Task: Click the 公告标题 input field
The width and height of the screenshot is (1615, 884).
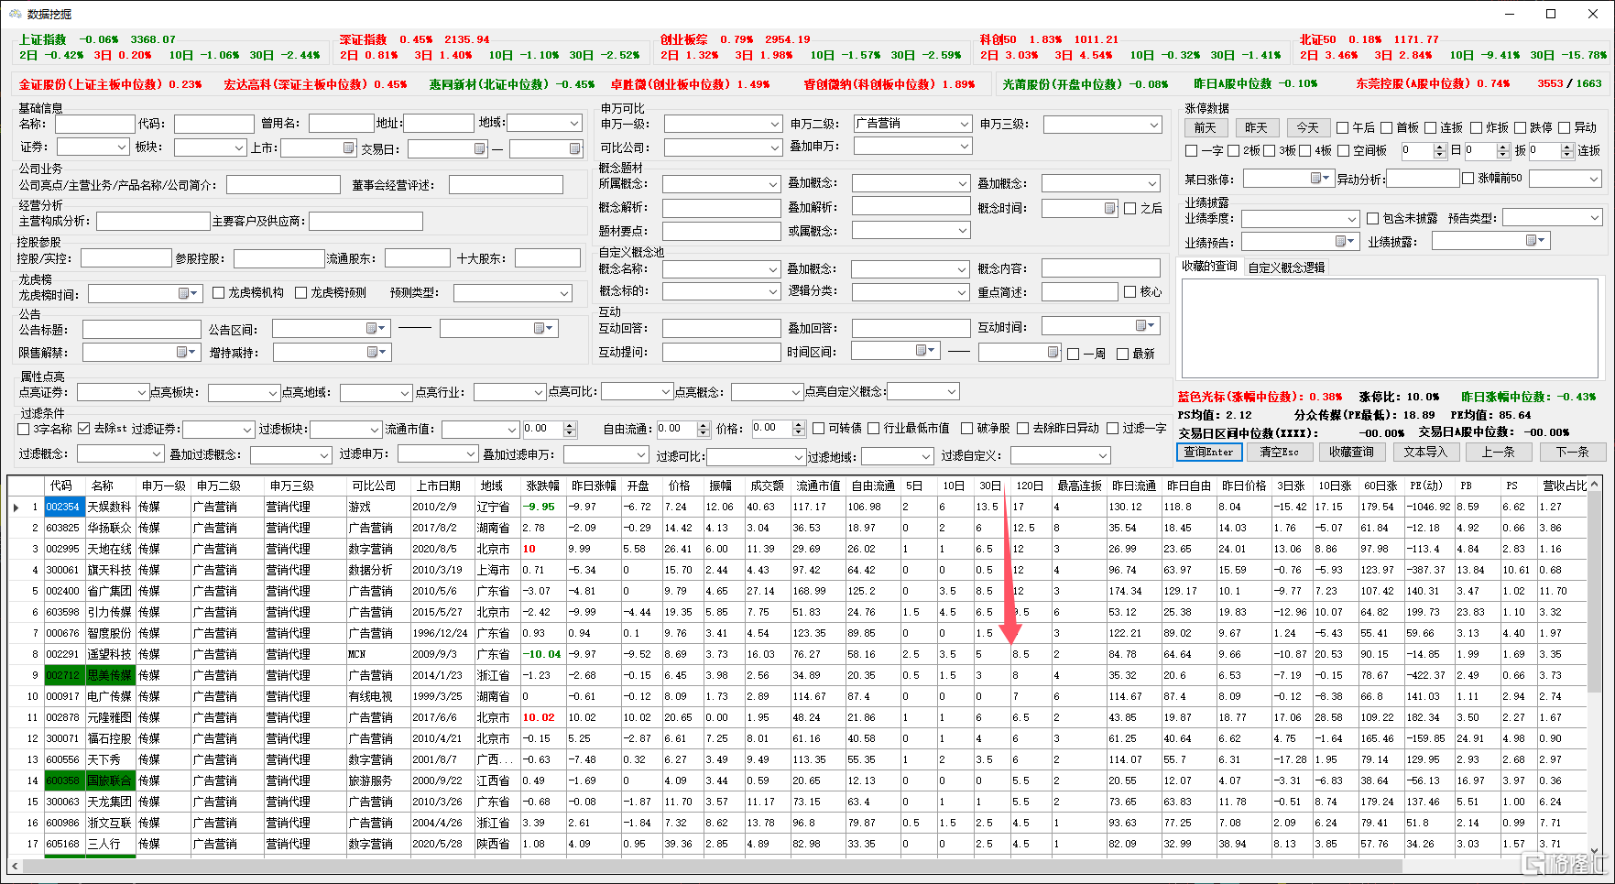Action: click(x=142, y=329)
